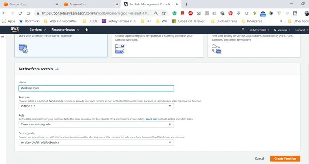Open the WPF bookmark folder
Image resolution: width=309 pixels, height=164 pixels.
pyautogui.click(x=162, y=21)
